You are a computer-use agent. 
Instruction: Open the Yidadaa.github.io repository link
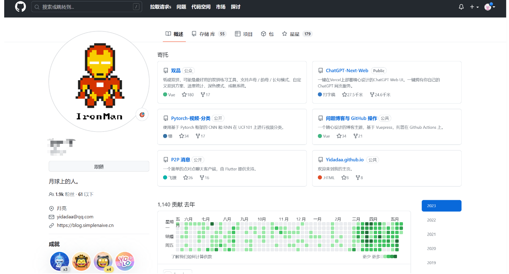[x=345, y=160]
